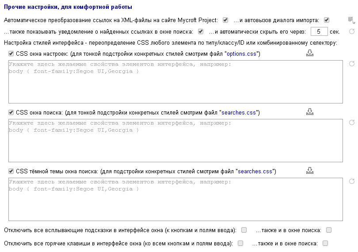Image resolution: width=358 pixels, height=252 pixels.
Task: Click the download icon beside CSS окна поиска
Action: [x=309, y=112]
